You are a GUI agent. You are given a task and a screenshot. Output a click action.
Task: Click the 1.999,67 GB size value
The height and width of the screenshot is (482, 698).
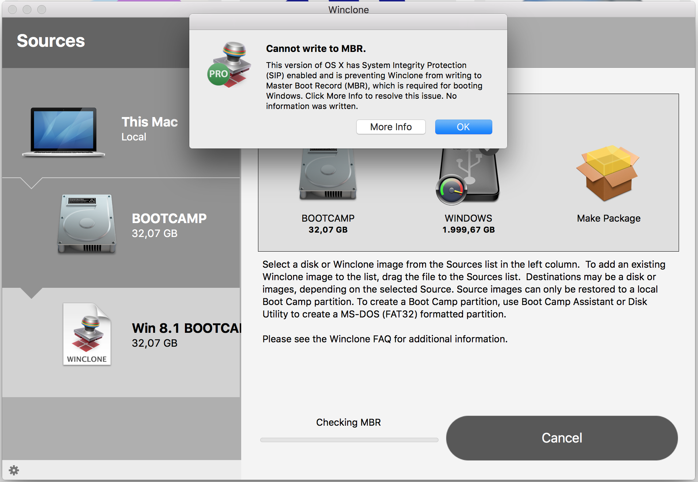click(469, 230)
